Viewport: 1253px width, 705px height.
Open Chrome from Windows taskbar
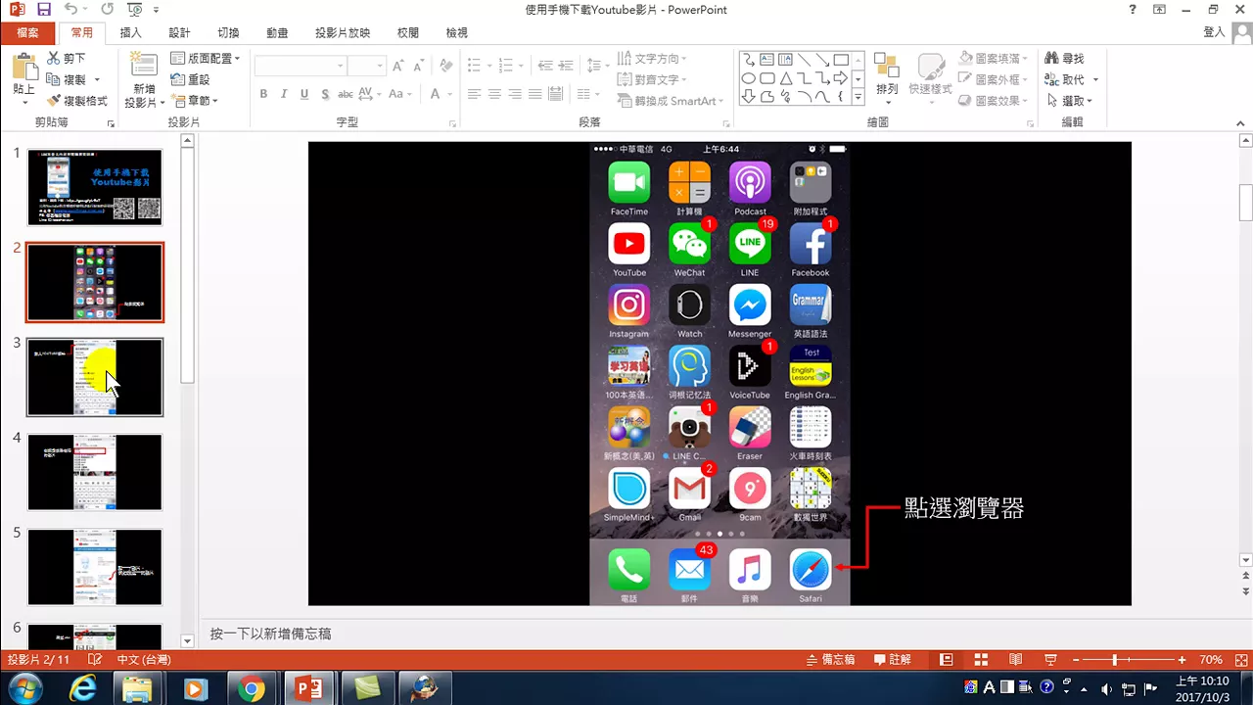pyautogui.click(x=252, y=688)
